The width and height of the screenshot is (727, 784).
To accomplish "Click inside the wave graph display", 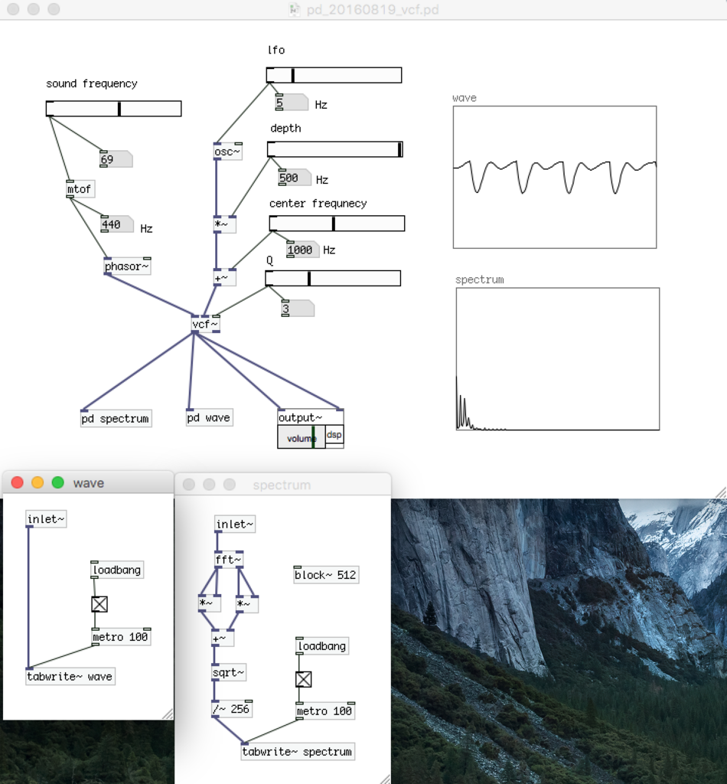I will click(554, 176).
